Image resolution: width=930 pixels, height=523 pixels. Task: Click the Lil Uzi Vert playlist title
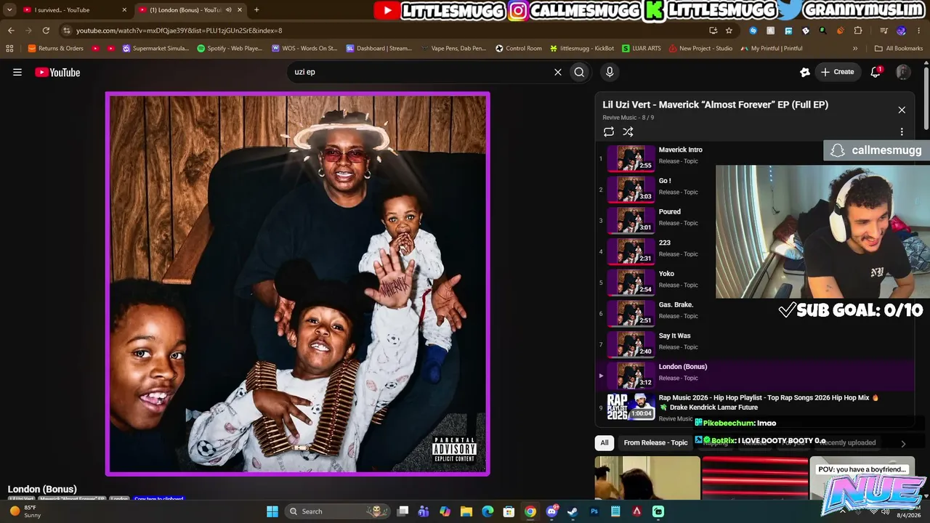pos(715,105)
